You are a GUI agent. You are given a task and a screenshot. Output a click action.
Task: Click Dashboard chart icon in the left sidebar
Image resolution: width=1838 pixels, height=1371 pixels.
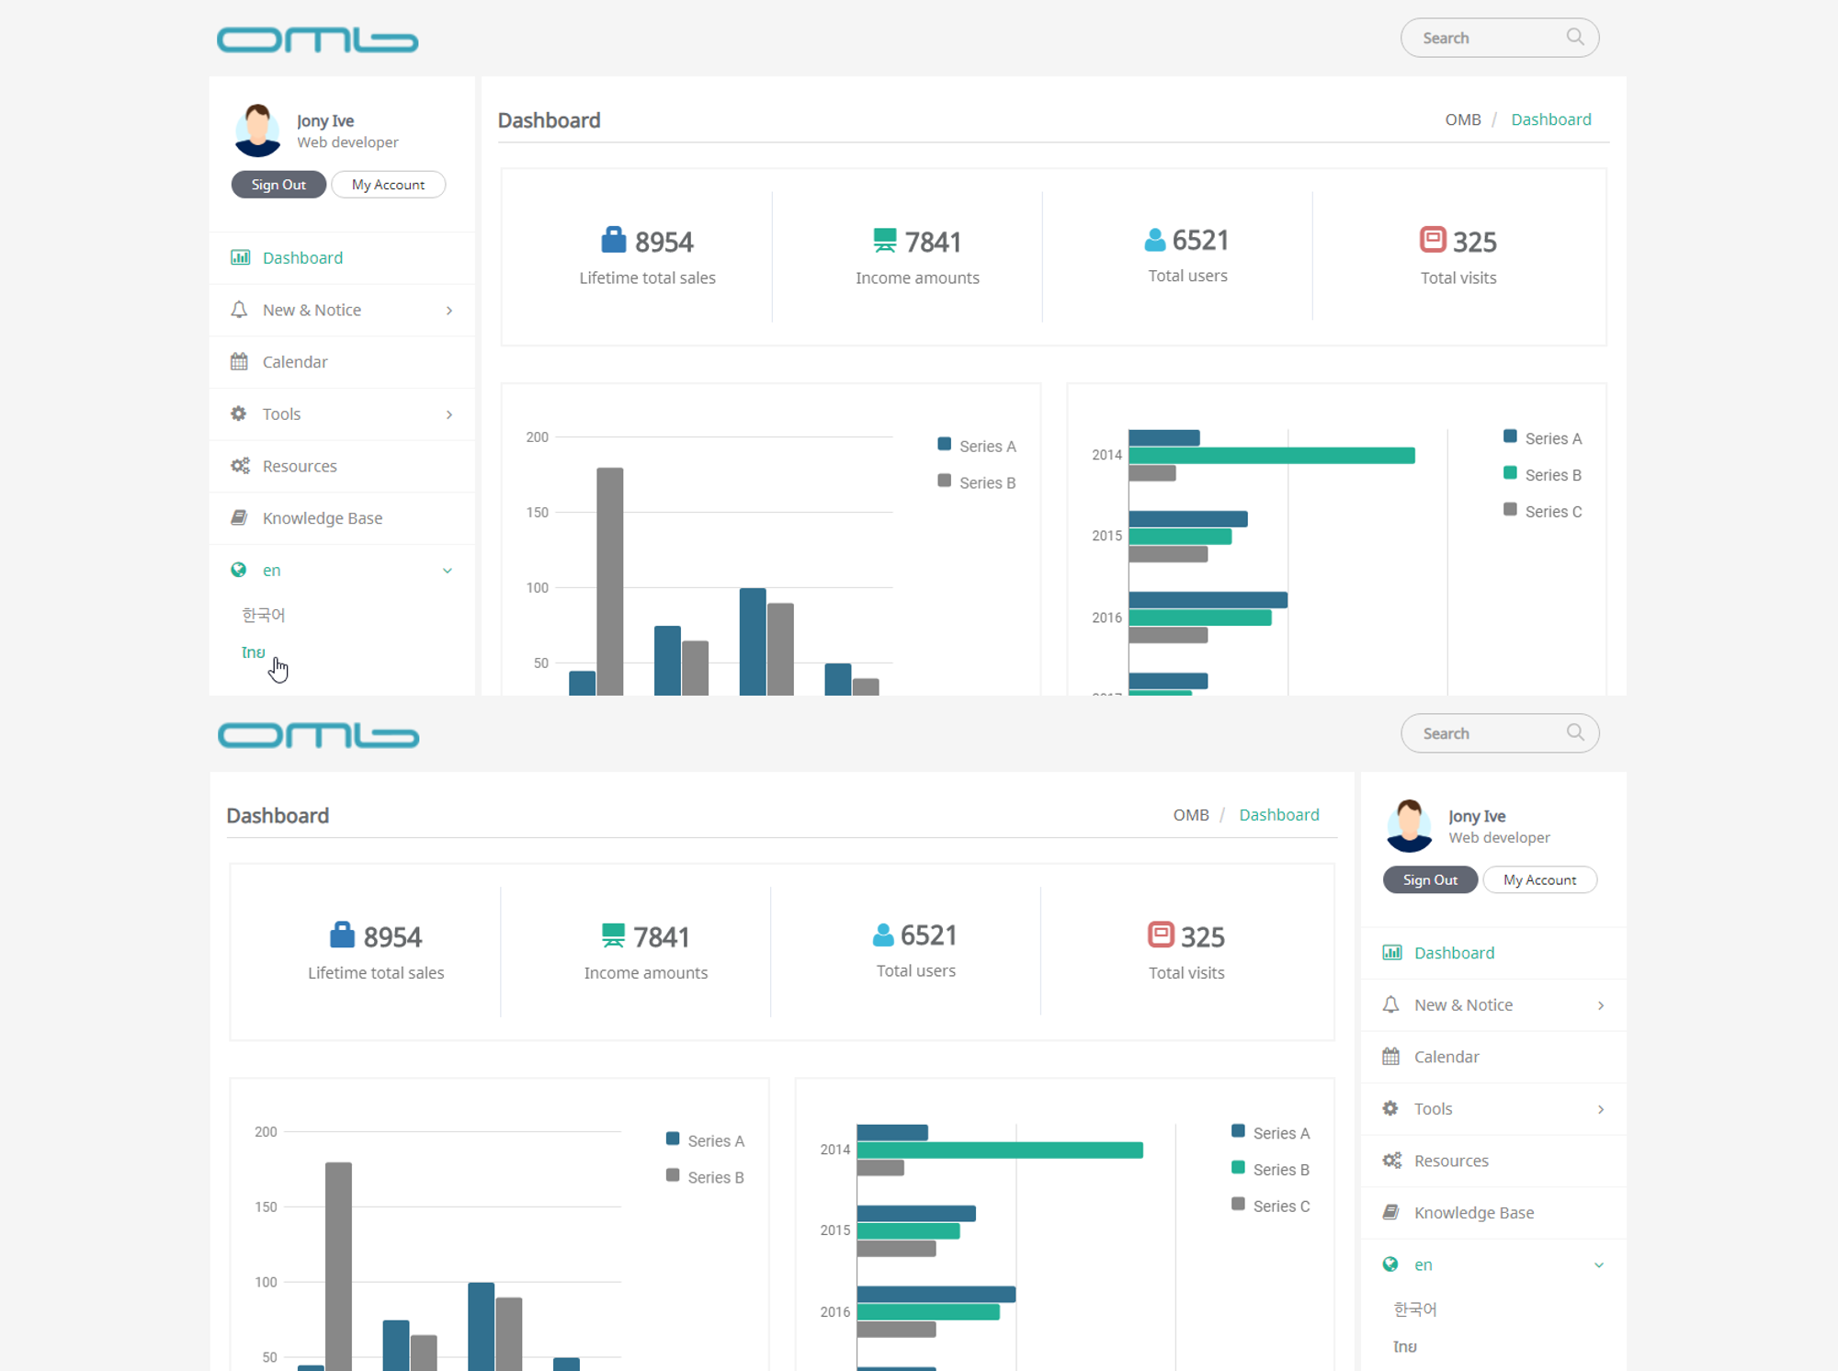tap(240, 257)
